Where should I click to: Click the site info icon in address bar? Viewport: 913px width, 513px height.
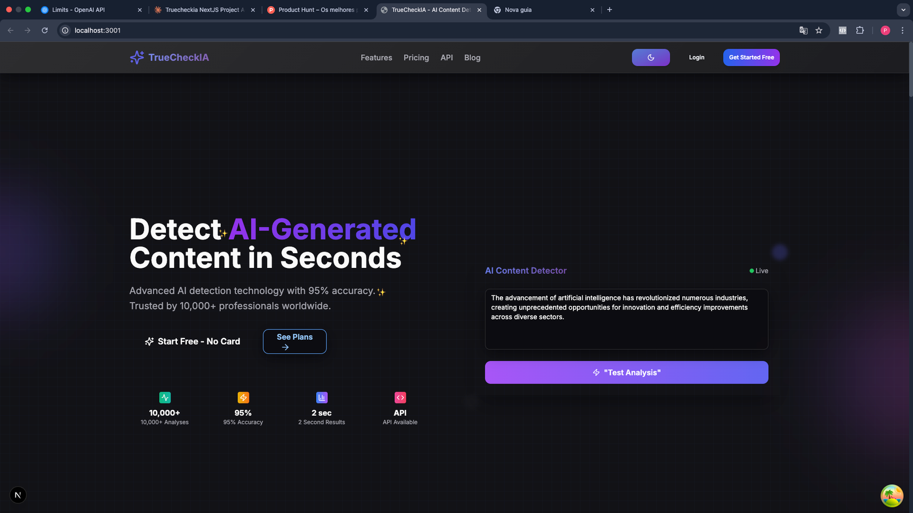[65, 30]
